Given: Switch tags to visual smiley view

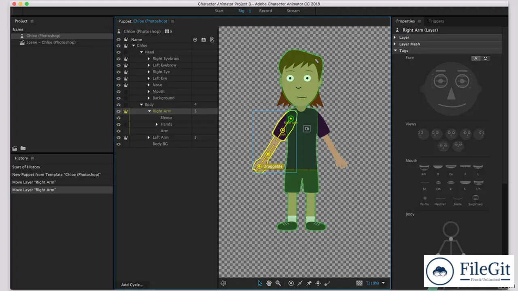Looking at the screenshot, I should 486,58.
